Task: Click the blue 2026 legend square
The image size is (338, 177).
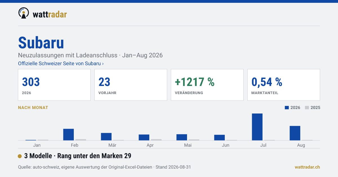Action: point(287,108)
